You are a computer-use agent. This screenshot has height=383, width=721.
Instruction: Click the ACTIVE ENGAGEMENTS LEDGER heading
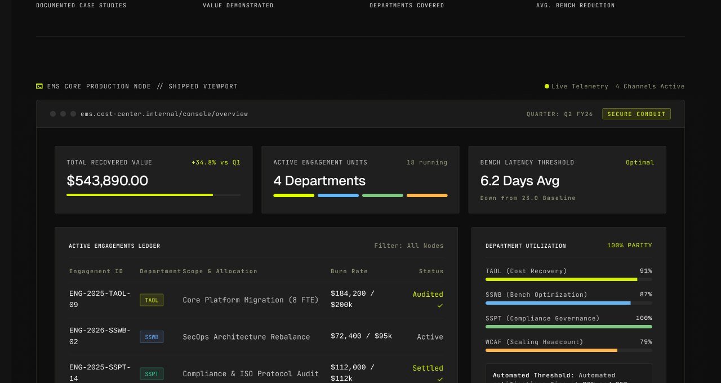point(114,246)
